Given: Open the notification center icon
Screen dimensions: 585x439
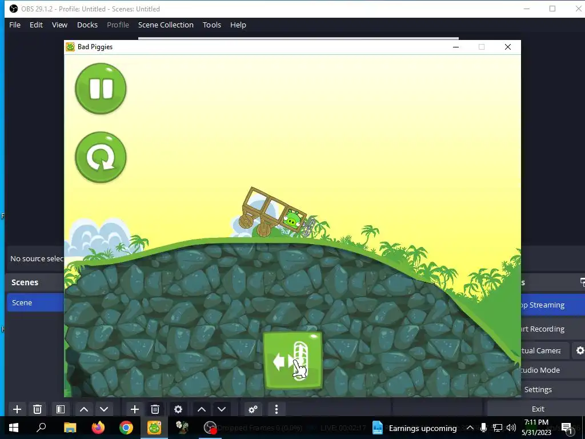Looking at the screenshot, I should [x=567, y=428].
